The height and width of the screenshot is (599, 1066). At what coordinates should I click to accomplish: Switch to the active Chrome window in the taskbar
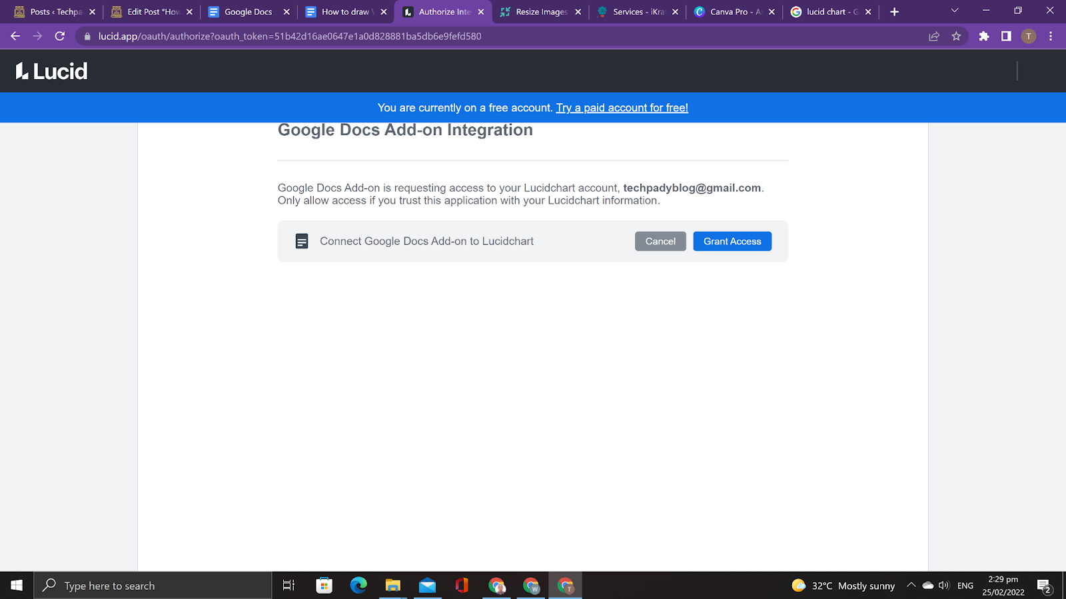point(566,586)
